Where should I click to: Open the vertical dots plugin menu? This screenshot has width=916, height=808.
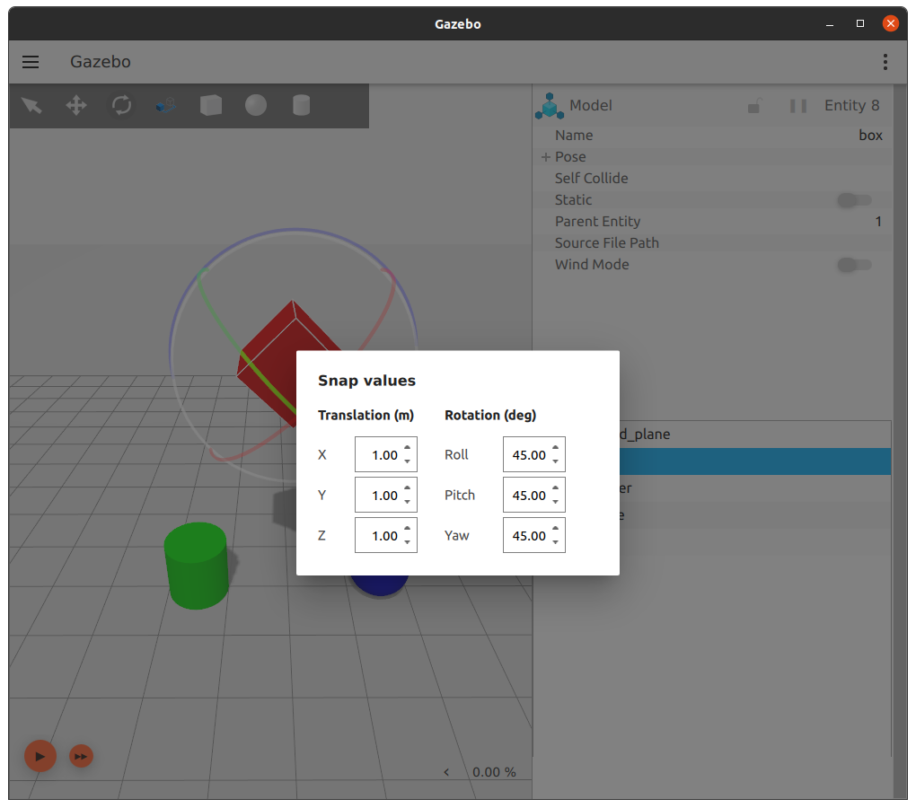885,62
